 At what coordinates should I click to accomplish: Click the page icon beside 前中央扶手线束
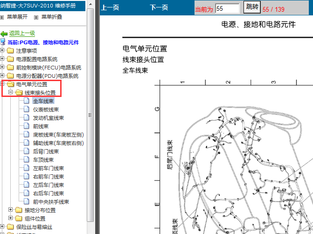click(27, 201)
